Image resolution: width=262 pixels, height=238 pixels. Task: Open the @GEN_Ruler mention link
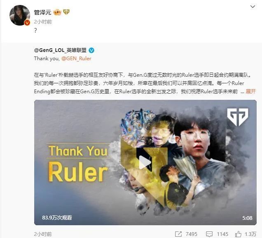(76, 59)
